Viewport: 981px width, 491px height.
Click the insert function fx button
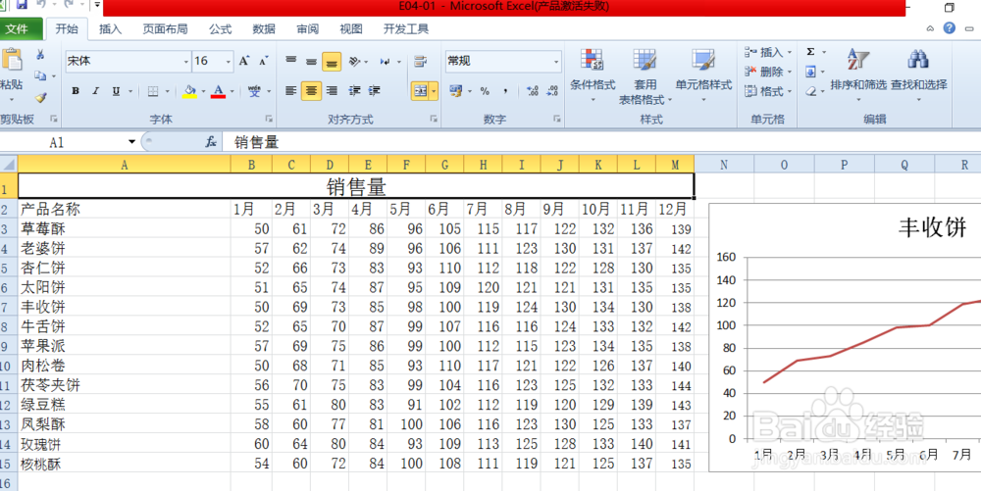click(x=211, y=142)
